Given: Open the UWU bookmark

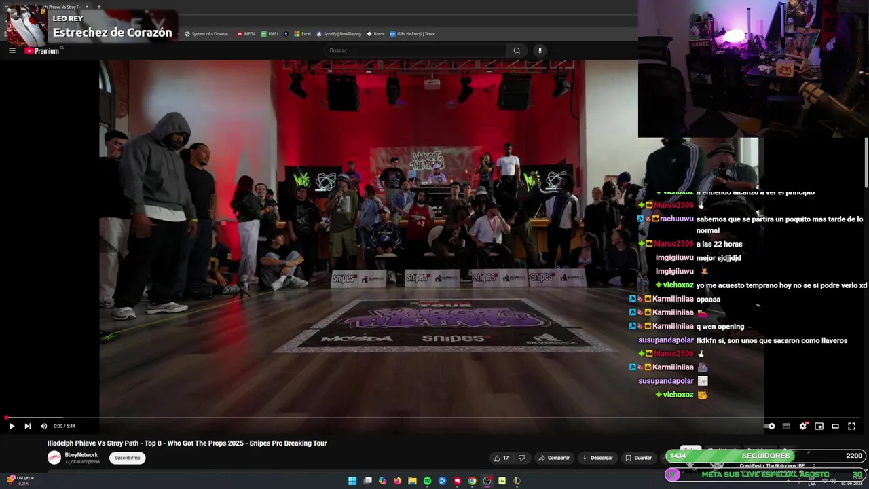Looking at the screenshot, I should (270, 34).
